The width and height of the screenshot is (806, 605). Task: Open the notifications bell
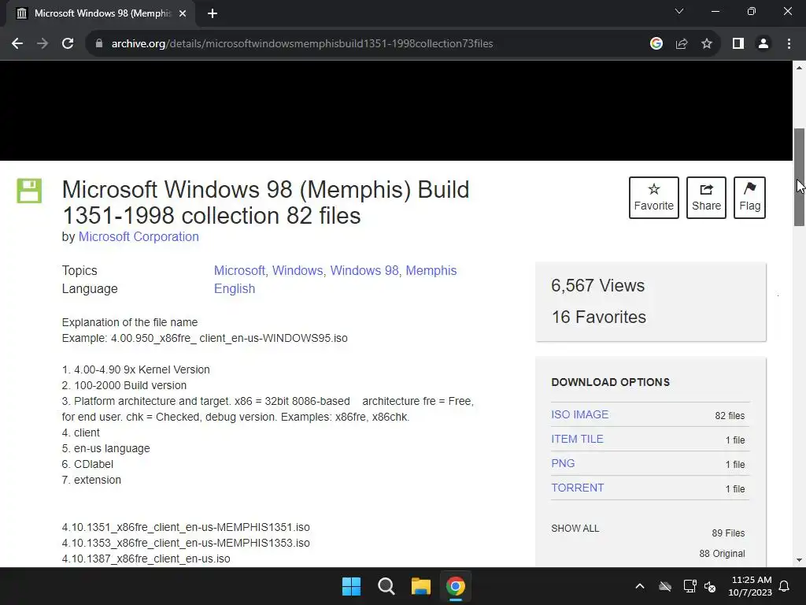tap(785, 586)
